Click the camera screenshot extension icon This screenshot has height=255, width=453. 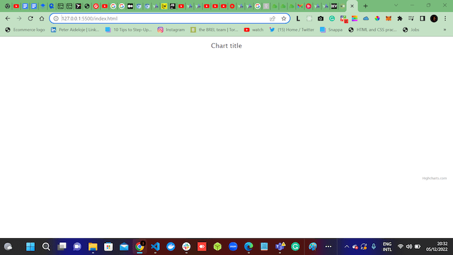pos(320,19)
